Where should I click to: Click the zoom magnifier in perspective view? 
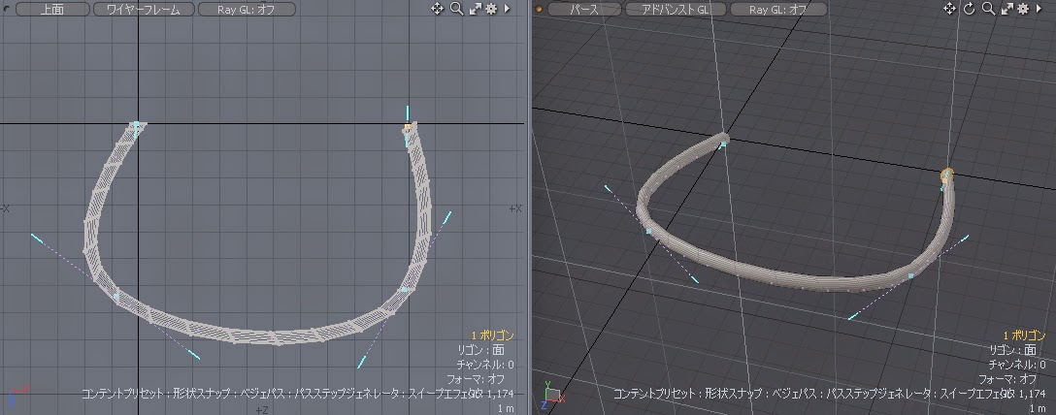(988, 9)
